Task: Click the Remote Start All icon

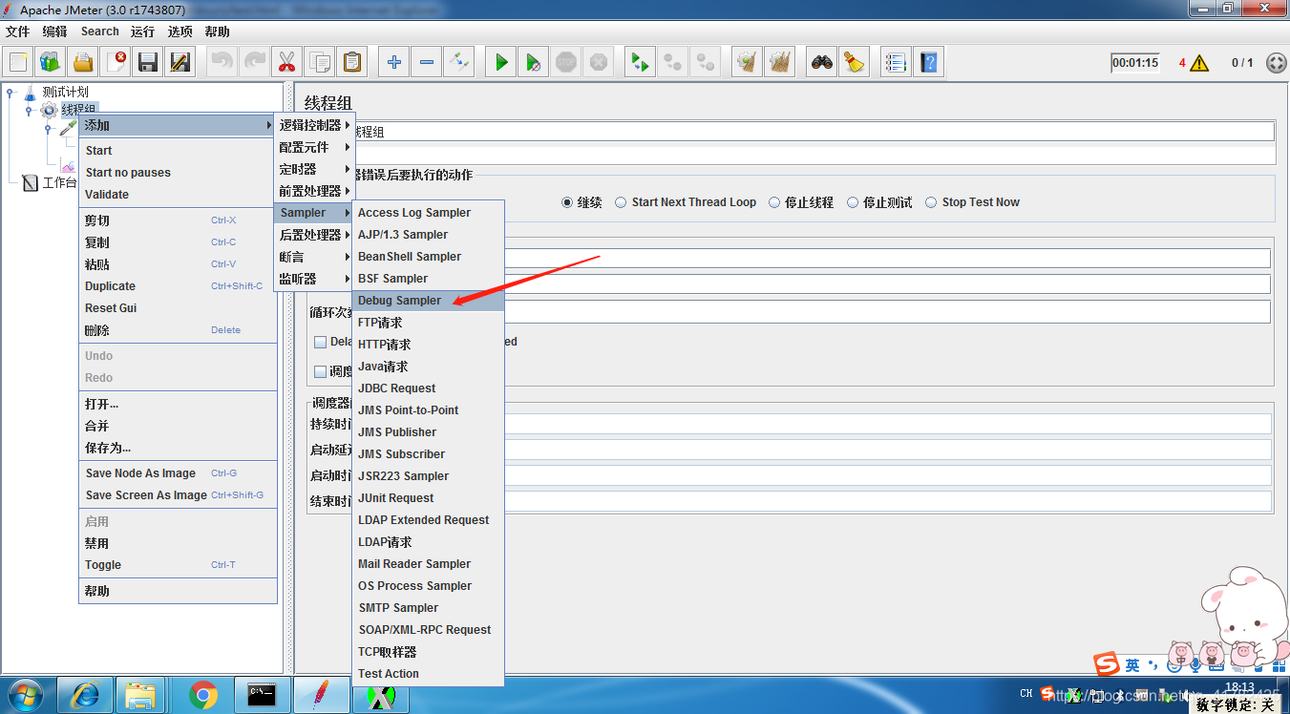Action: click(x=640, y=63)
